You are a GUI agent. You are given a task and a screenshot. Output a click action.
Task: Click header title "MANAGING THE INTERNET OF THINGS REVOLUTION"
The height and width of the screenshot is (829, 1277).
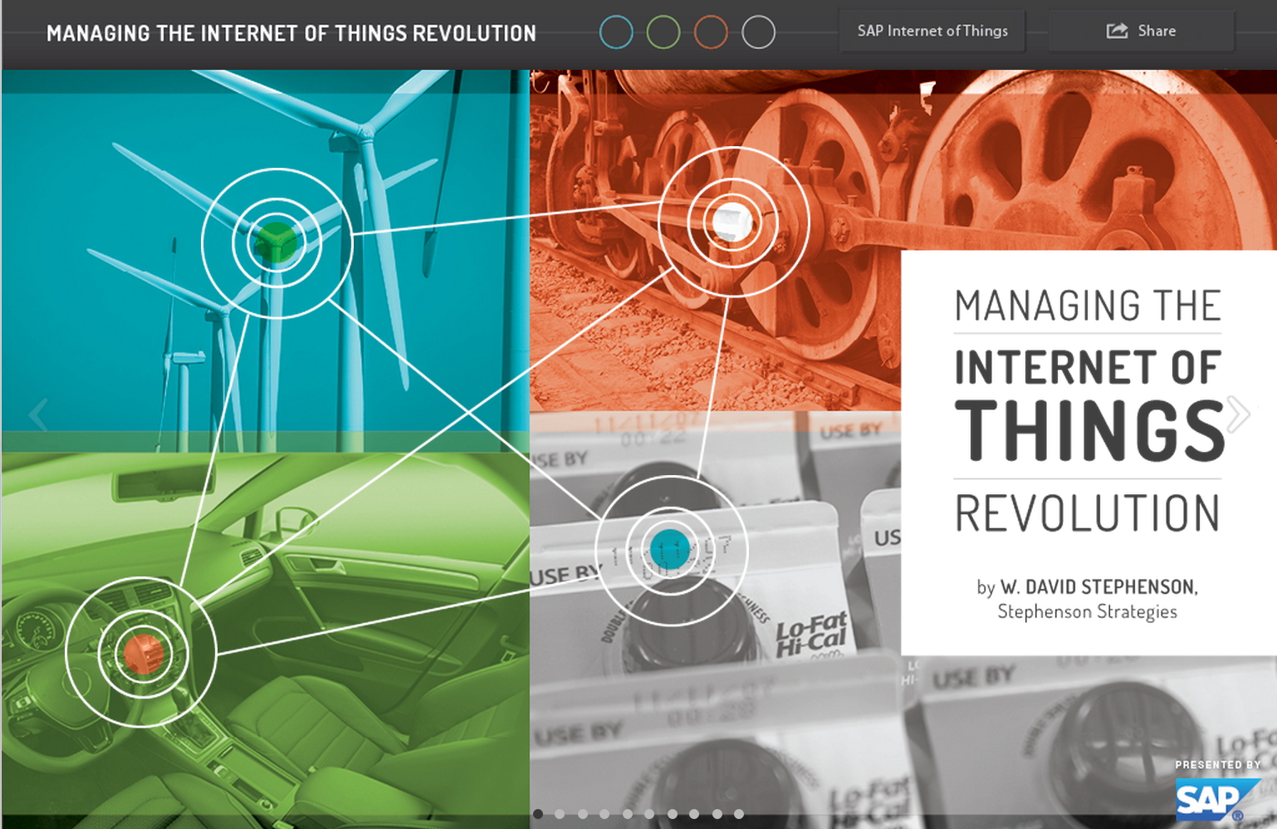pyautogui.click(x=291, y=33)
